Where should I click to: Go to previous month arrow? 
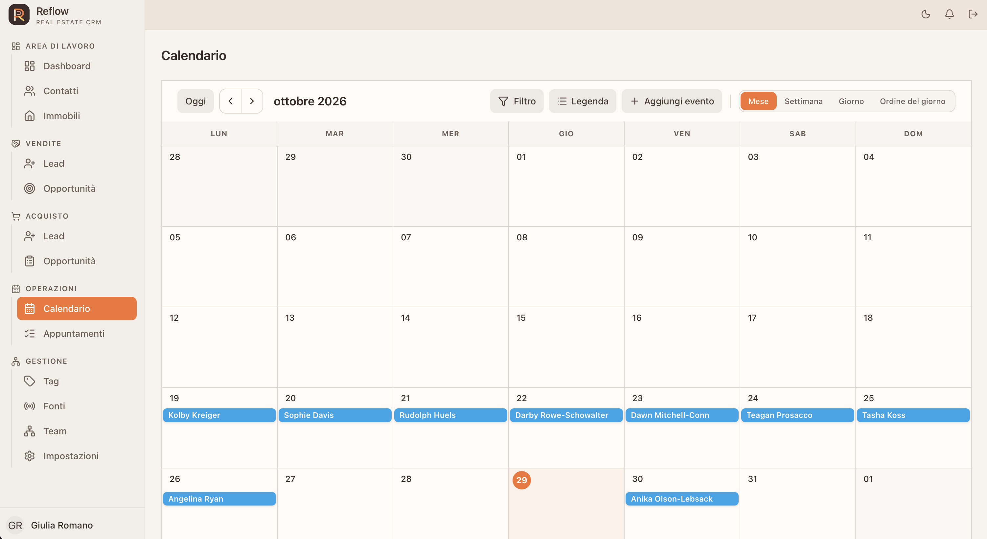point(230,101)
